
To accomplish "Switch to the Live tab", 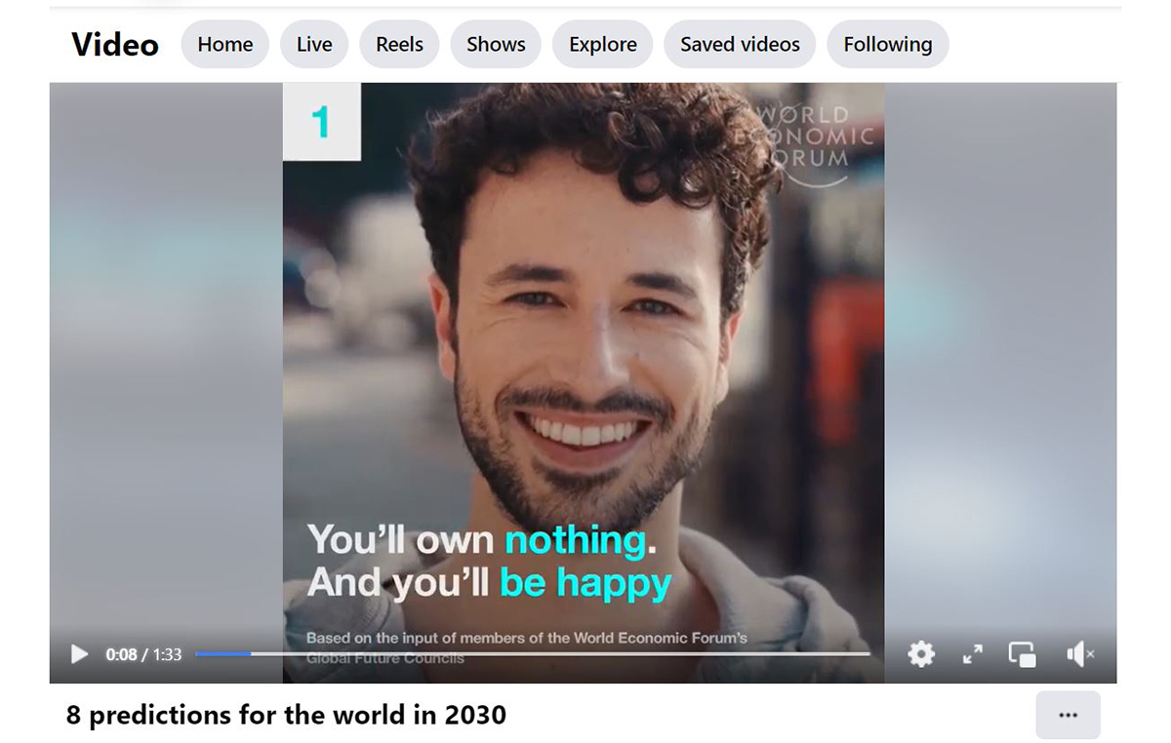I will 314,44.
